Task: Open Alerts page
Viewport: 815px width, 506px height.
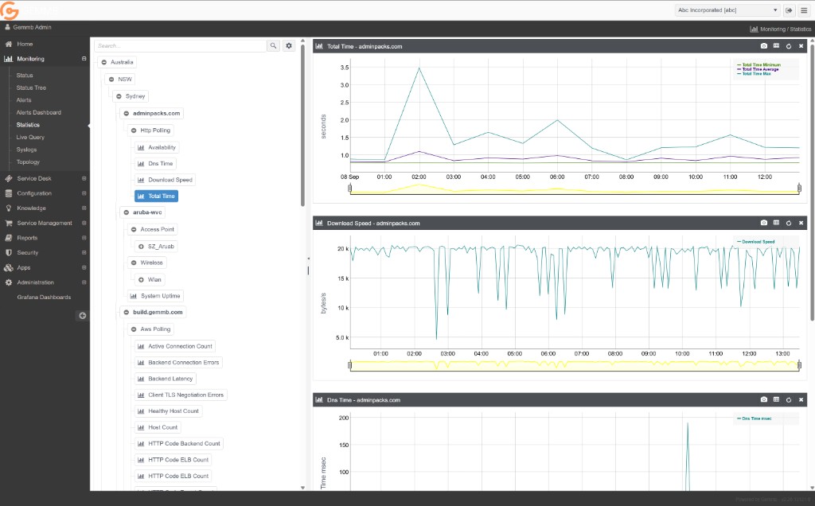Action: click(x=24, y=99)
